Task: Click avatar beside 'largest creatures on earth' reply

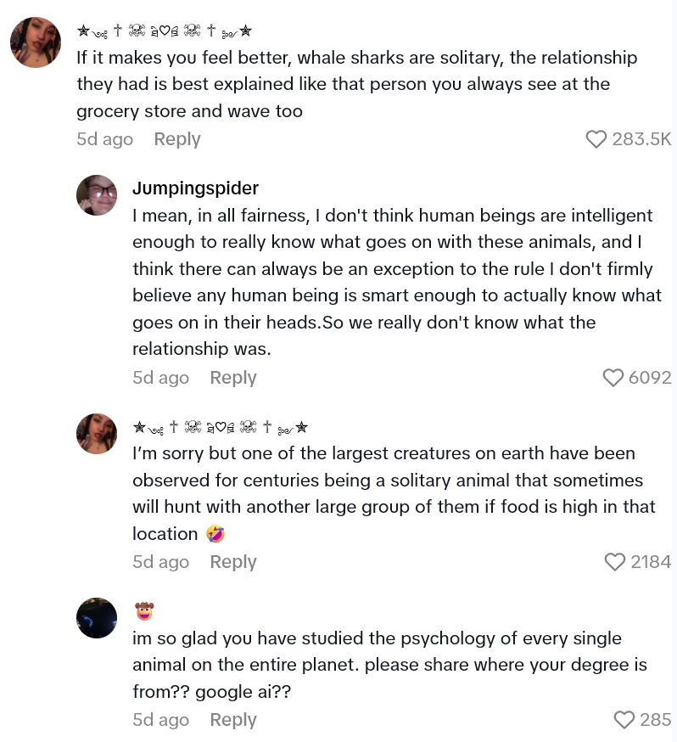Action: pyautogui.click(x=97, y=434)
